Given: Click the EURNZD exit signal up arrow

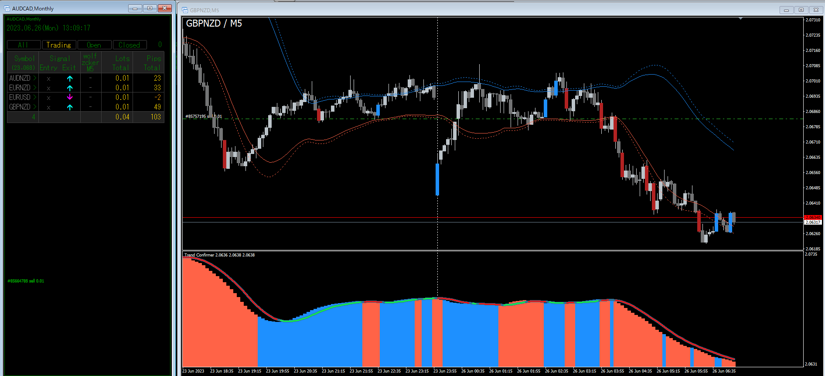Looking at the screenshot, I should tap(70, 88).
